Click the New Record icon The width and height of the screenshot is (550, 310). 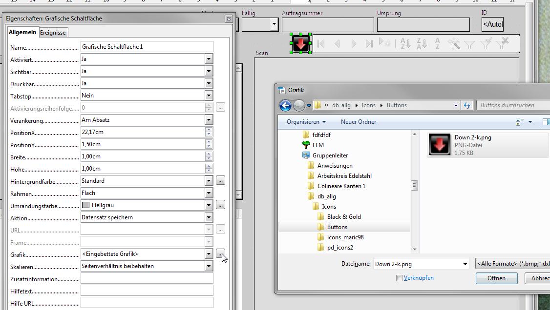coord(384,43)
